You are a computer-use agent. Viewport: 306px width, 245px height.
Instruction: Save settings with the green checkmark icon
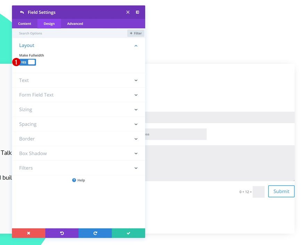[x=128, y=233]
